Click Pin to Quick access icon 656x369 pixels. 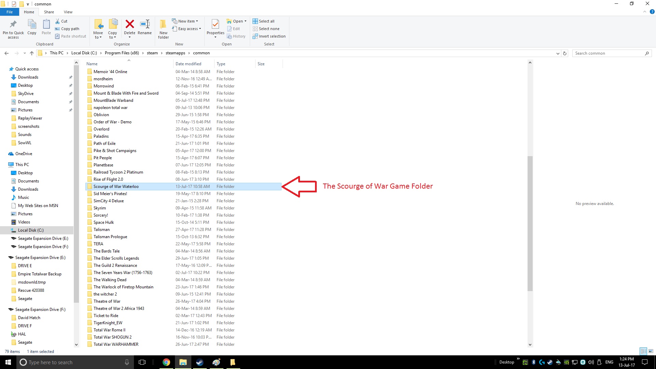[x=13, y=25]
